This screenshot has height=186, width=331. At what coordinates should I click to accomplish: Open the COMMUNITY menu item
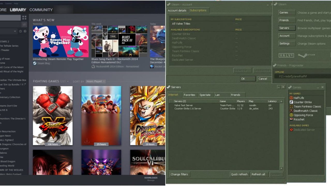pos(41,10)
